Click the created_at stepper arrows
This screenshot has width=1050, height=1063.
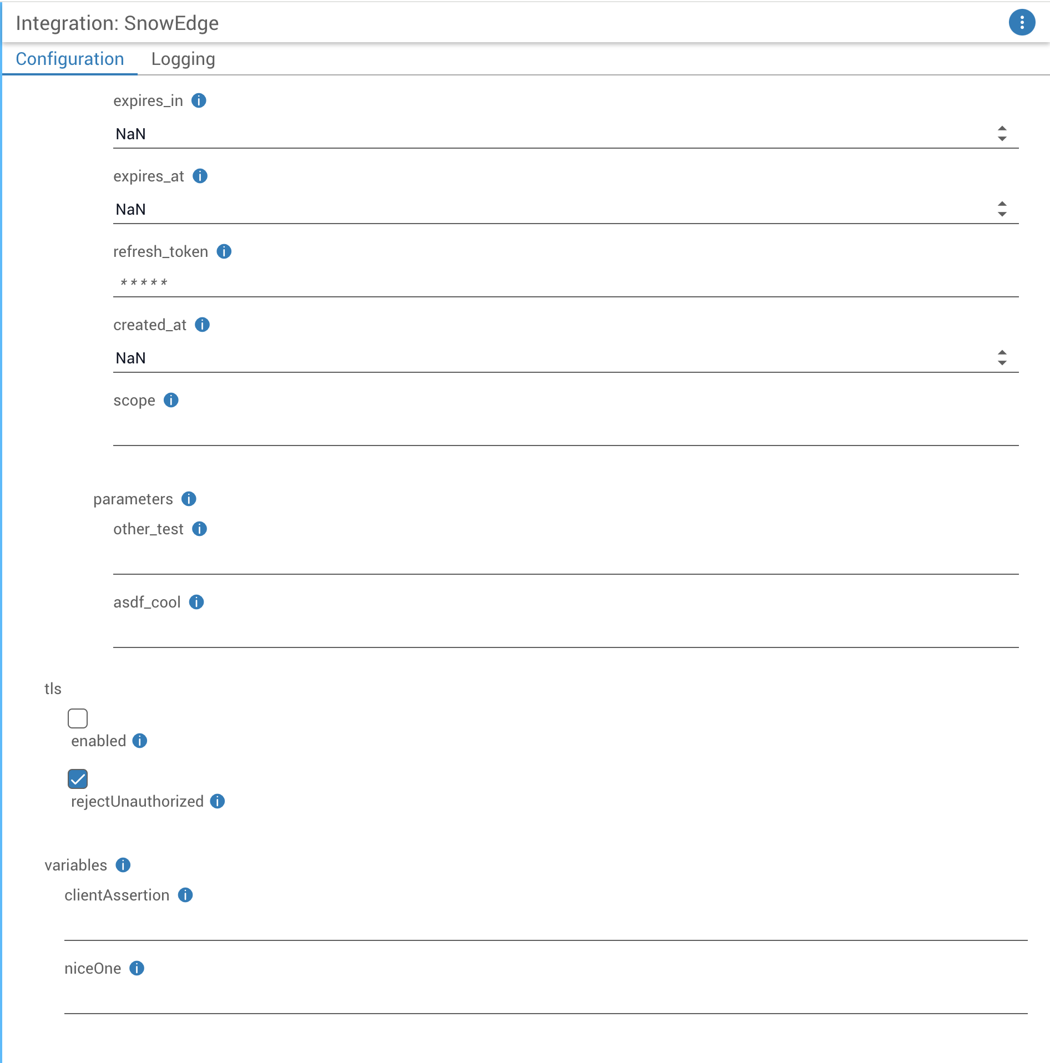pyautogui.click(x=1002, y=358)
